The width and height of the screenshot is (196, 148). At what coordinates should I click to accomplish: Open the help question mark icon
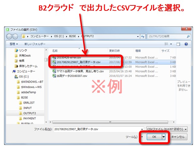pos(186,44)
